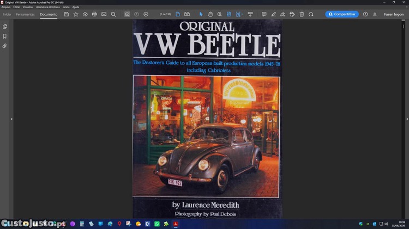Activate the hand pan tool
Image resolution: width=409 pixels, height=229 pixels.
tap(210, 14)
